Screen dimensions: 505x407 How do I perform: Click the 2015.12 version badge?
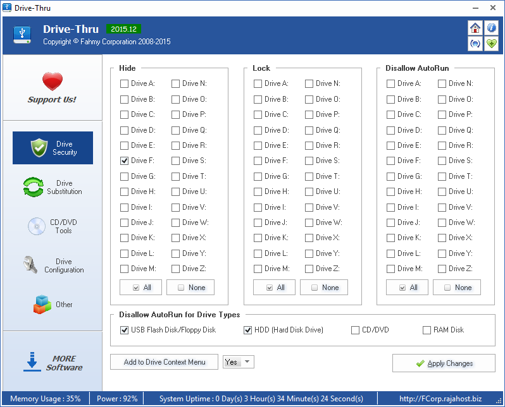pos(123,29)
